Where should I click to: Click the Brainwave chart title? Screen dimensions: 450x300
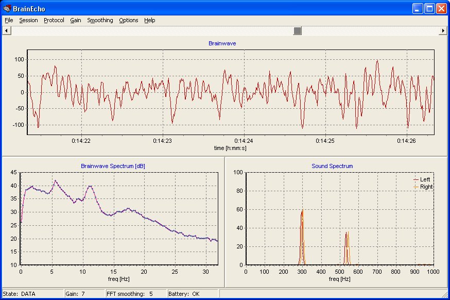pos(222,43)
